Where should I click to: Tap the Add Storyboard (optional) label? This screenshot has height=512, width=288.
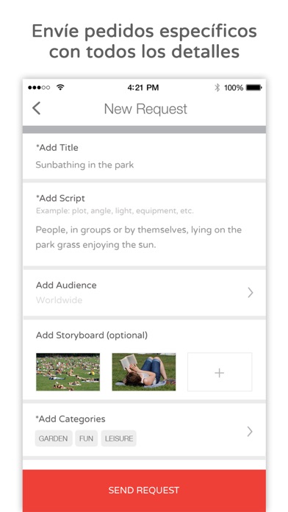pos(92,335)
